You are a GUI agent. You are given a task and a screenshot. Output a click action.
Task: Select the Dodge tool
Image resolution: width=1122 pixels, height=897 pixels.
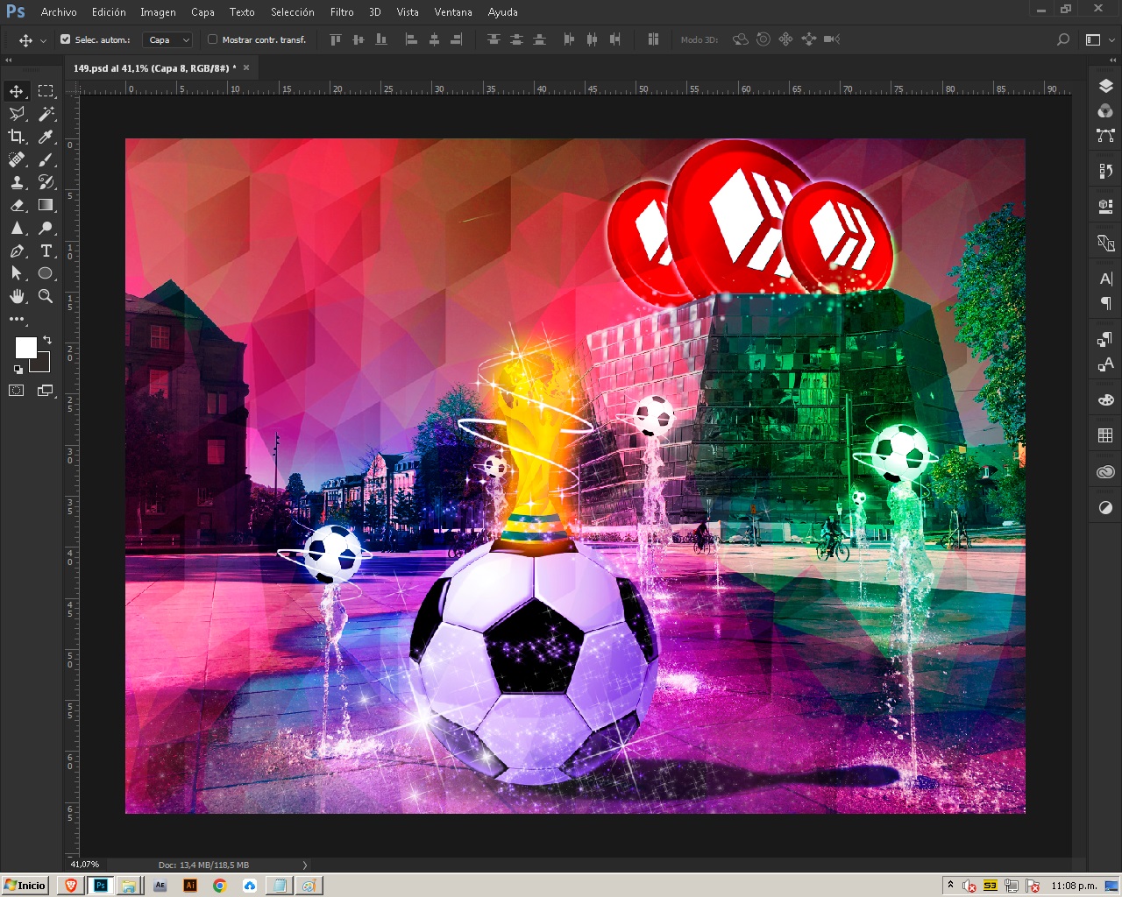[46, 228]
